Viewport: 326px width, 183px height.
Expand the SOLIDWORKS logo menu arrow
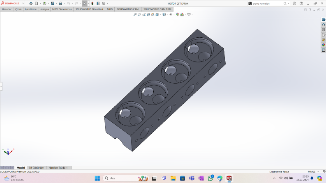[23, 3]
